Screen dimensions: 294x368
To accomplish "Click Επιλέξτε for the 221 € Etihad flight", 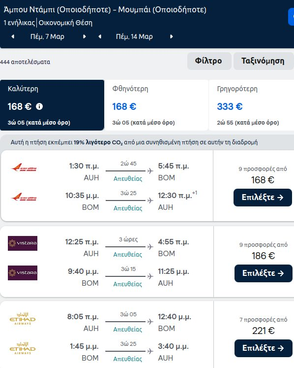I will 264,348.
